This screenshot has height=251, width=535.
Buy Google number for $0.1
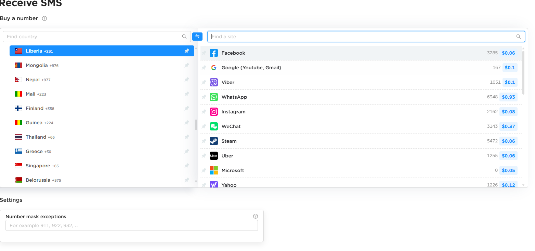510,68
